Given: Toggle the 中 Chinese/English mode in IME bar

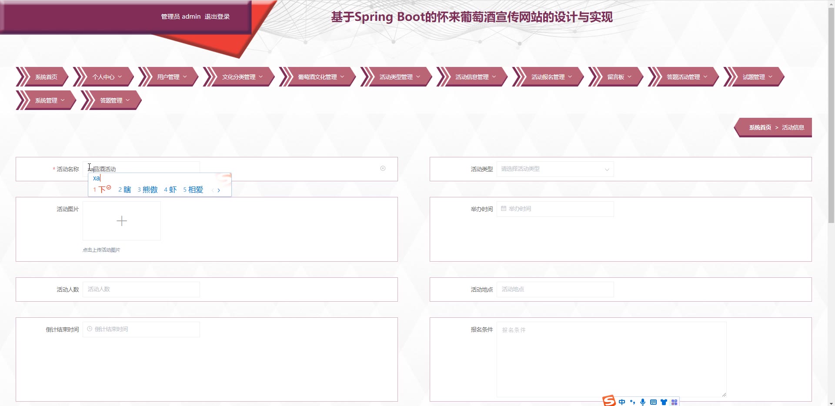Looking at the screenshot, I should (x=622, y=402).
